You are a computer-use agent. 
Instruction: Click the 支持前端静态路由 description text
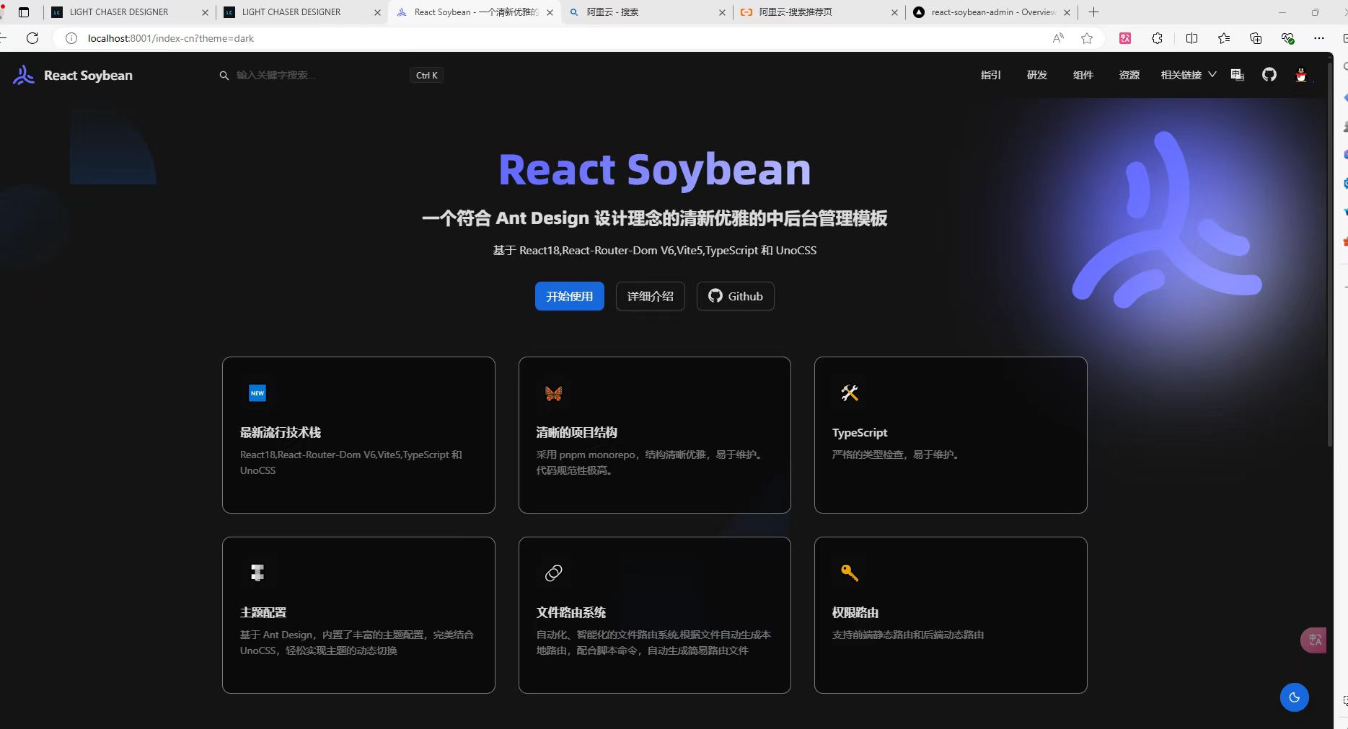(x=907, y=635)
